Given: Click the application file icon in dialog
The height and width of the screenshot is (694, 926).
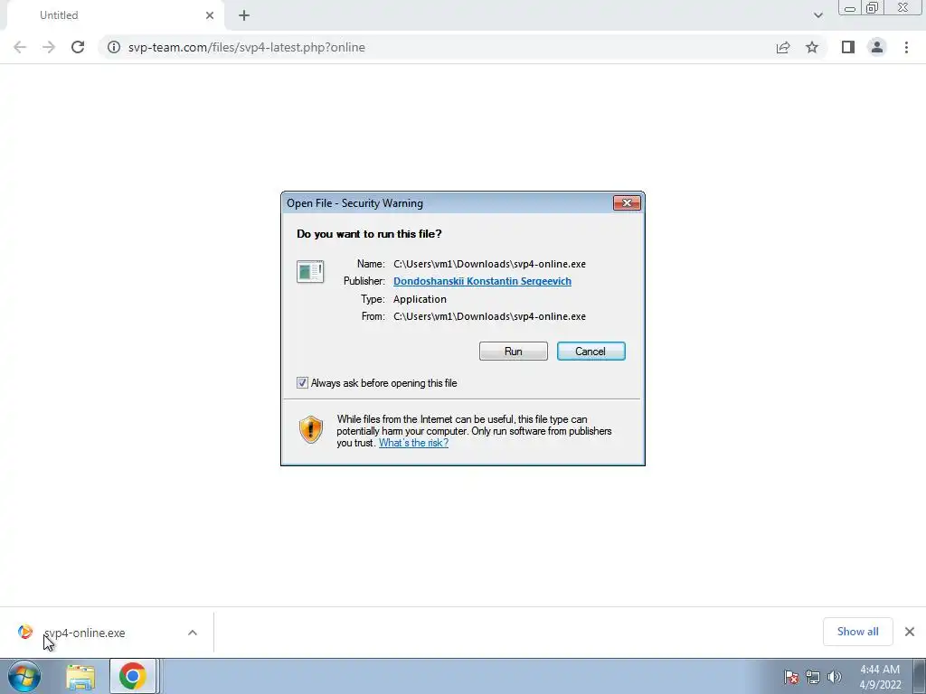Looking at the screenshot, I should tap(310, 271).
